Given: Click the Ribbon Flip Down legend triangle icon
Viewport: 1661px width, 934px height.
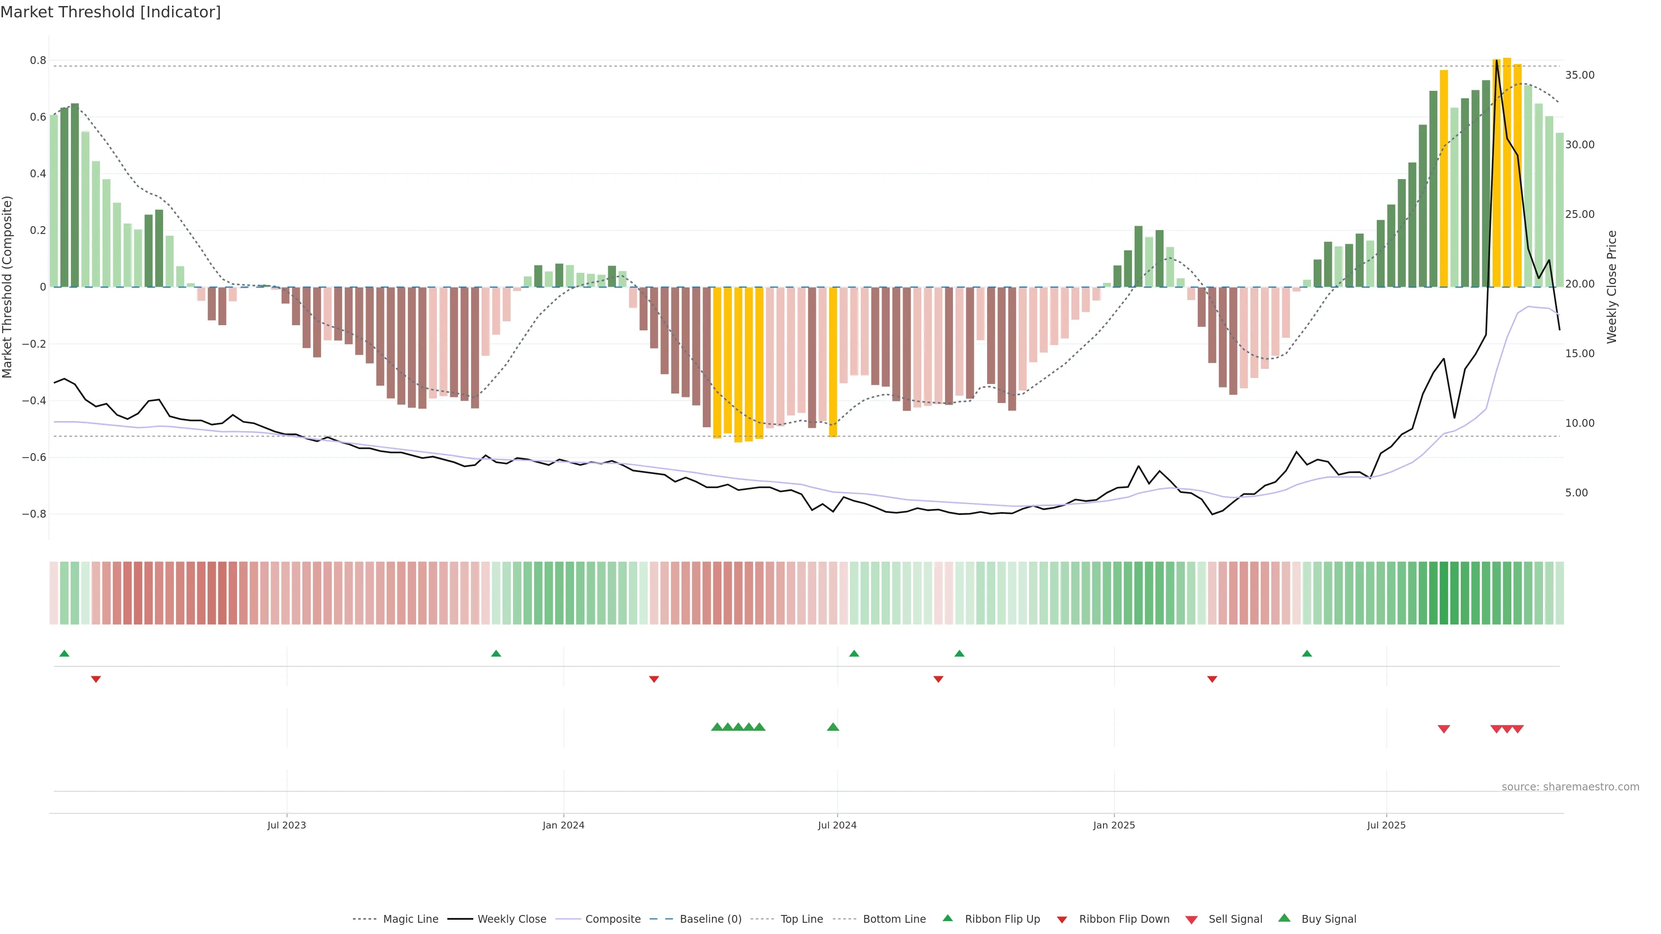Looking at the screenshot, I should coord(1061,919).
